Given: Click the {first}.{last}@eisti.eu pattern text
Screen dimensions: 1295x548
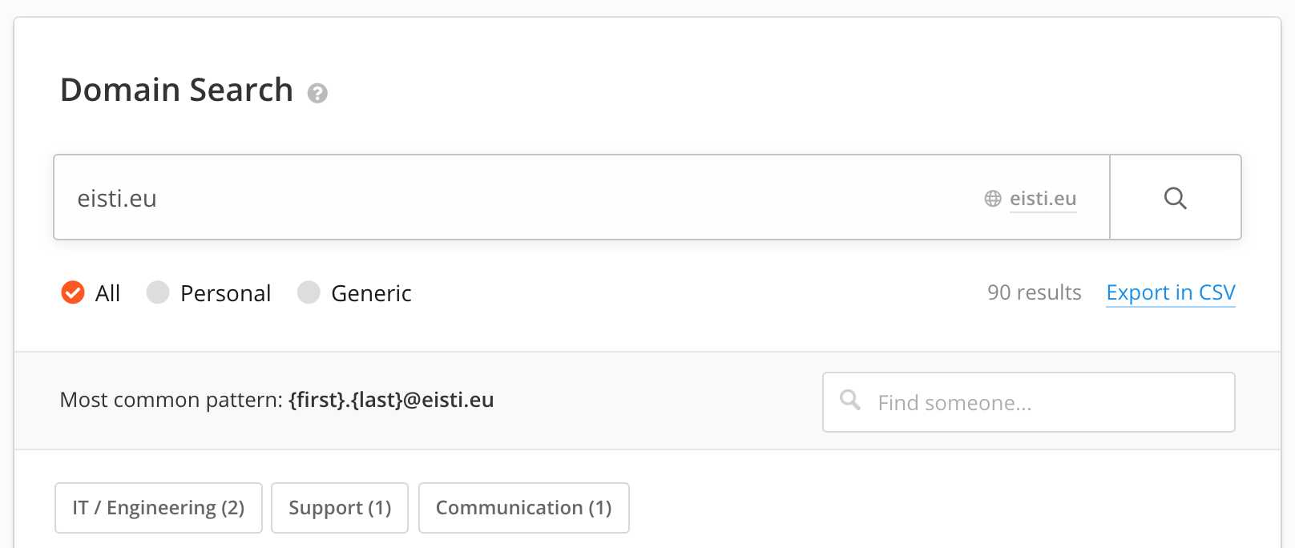Looking at the screenshot, I should pos(391,400).
